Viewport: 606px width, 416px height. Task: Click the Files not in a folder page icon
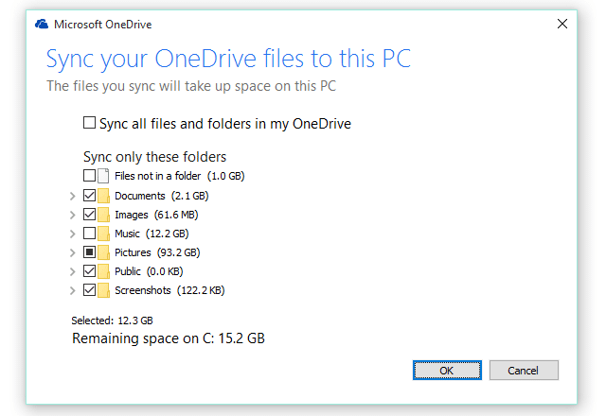103,176
